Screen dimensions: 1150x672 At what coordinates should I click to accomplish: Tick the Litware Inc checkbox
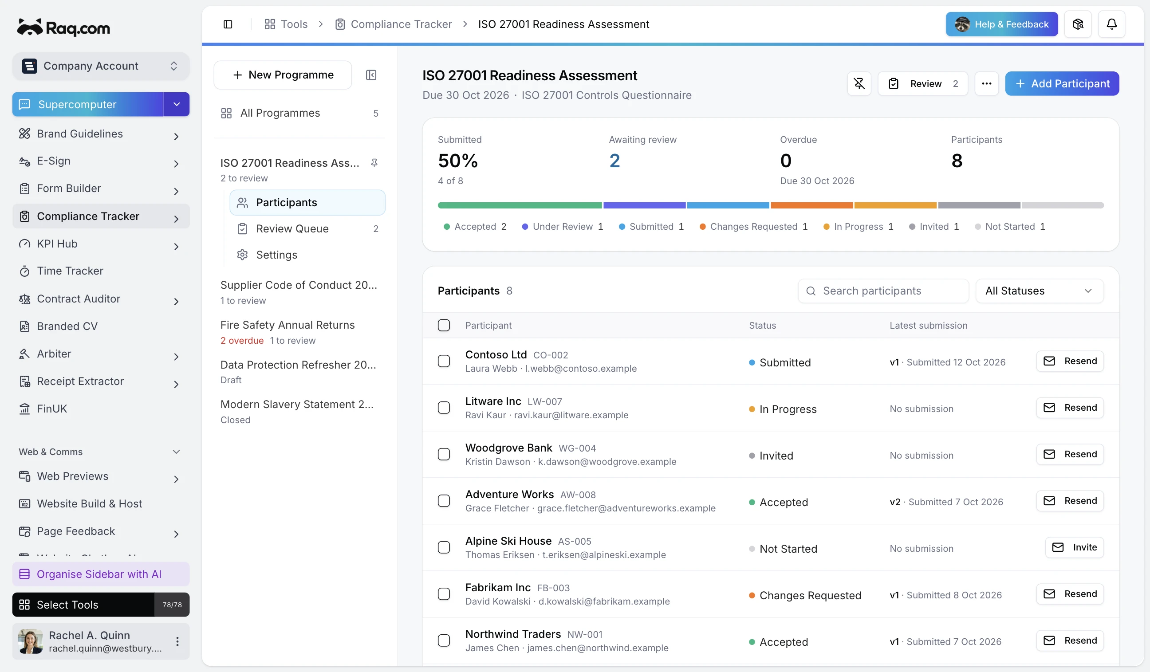tap(444, 408)
